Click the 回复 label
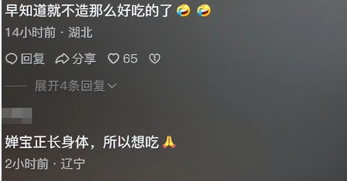The width and height of the screenshot is (347, 181). (33, 59)
